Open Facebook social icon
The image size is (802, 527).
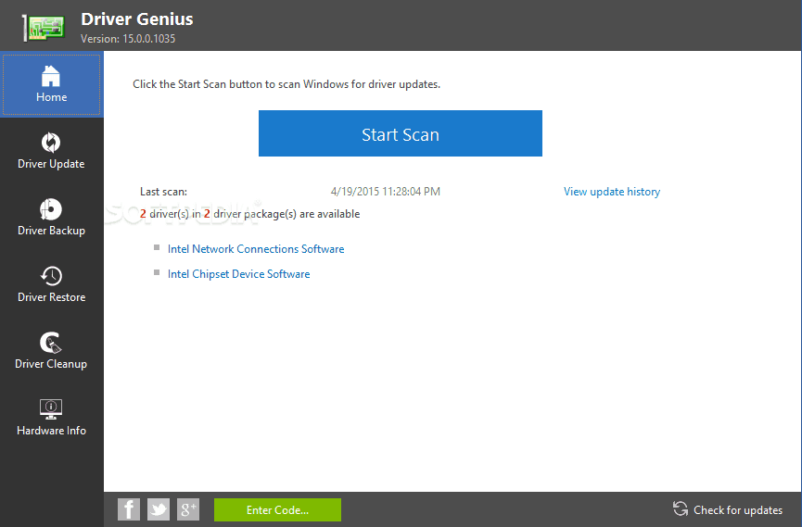[129, 509]
